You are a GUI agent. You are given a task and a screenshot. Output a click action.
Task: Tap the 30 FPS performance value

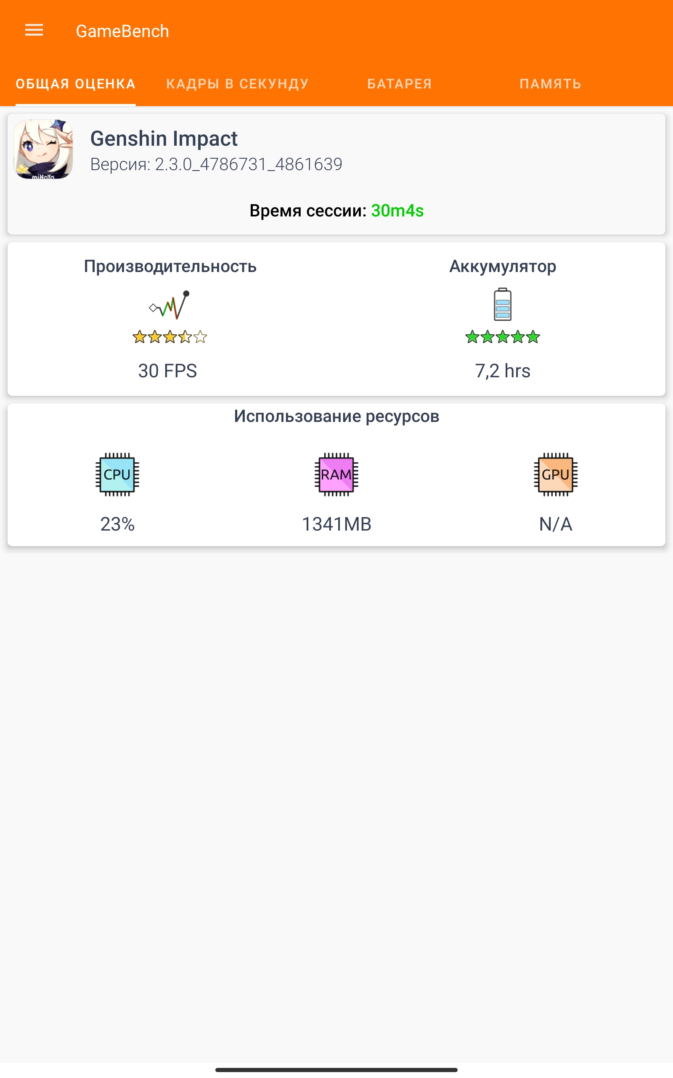(167, 371)
